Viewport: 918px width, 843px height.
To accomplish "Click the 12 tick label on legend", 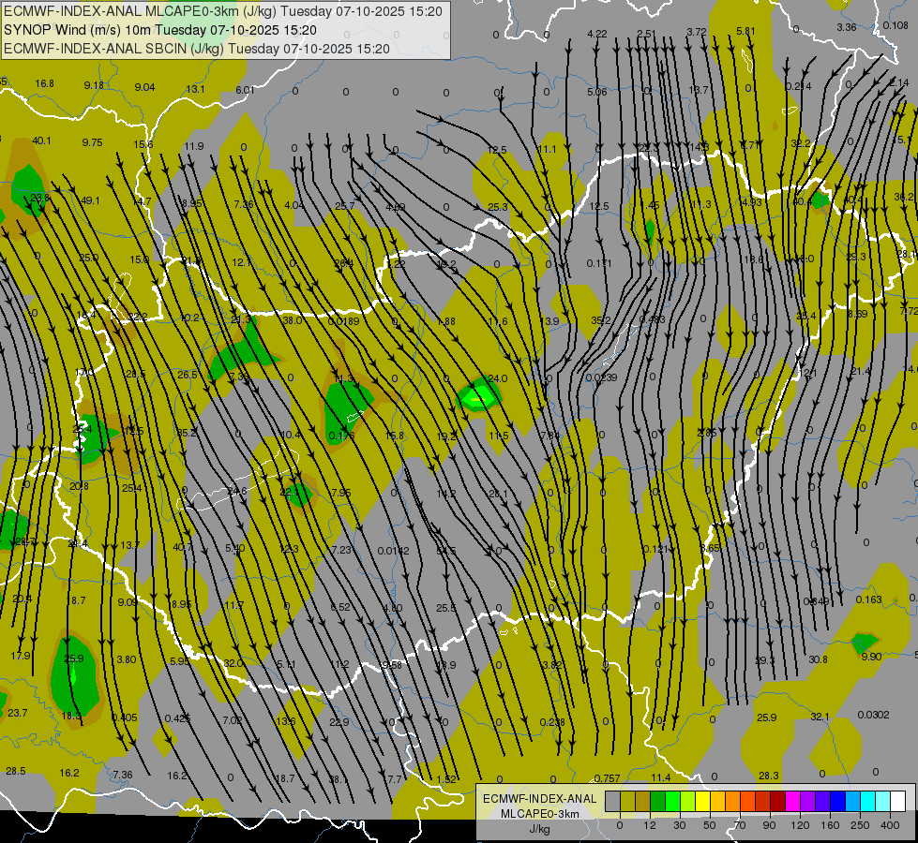I will [x=651, y=824].
